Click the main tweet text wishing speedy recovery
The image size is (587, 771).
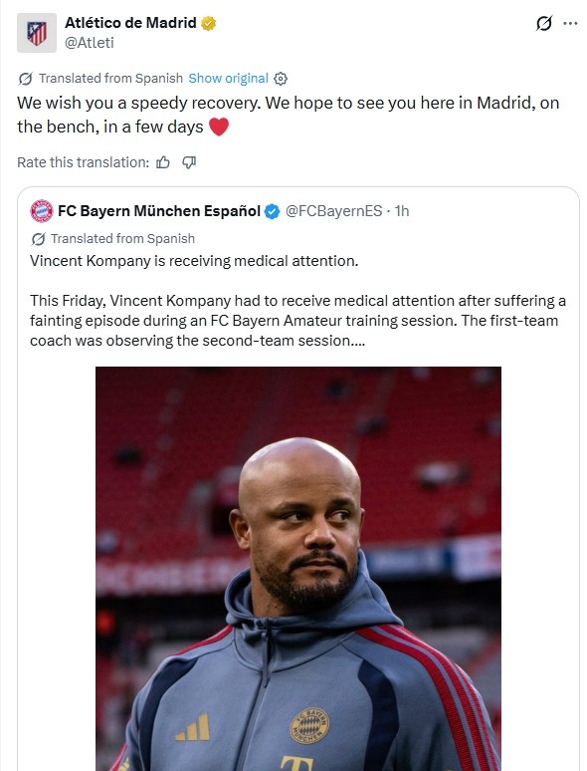[x=289, y=115]
